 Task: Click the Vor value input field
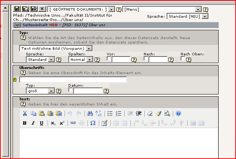(121, 59)
